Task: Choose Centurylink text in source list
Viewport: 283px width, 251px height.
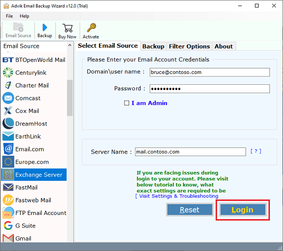Action: click(x=31, y=73)
